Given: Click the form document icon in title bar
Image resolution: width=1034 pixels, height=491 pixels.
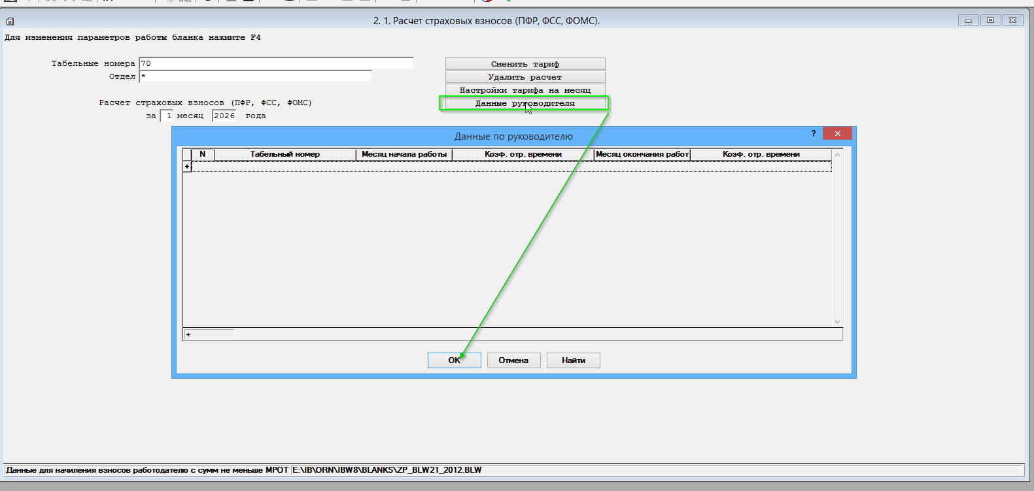Looking at the screenshot, I should 10,21.
